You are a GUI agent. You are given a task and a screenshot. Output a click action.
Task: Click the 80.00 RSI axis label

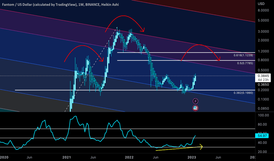(x=262, y=124)
